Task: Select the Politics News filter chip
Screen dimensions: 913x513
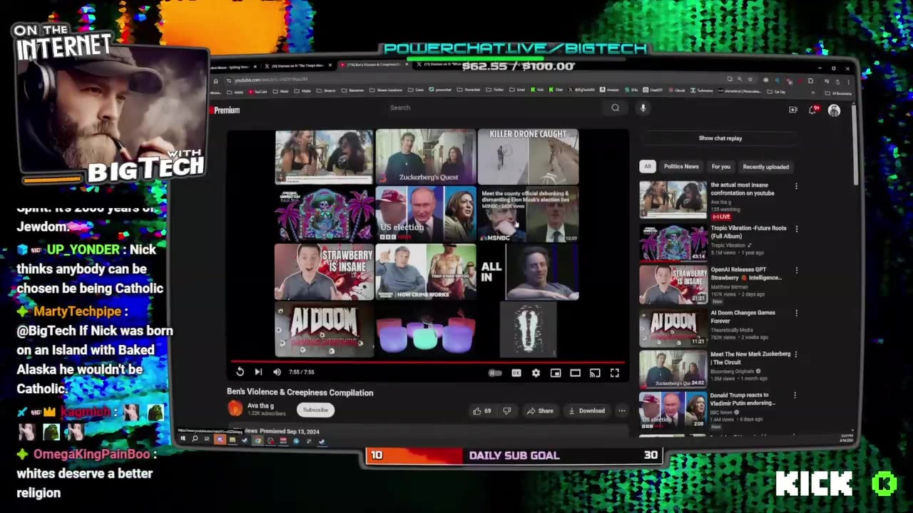Action: 681,167
